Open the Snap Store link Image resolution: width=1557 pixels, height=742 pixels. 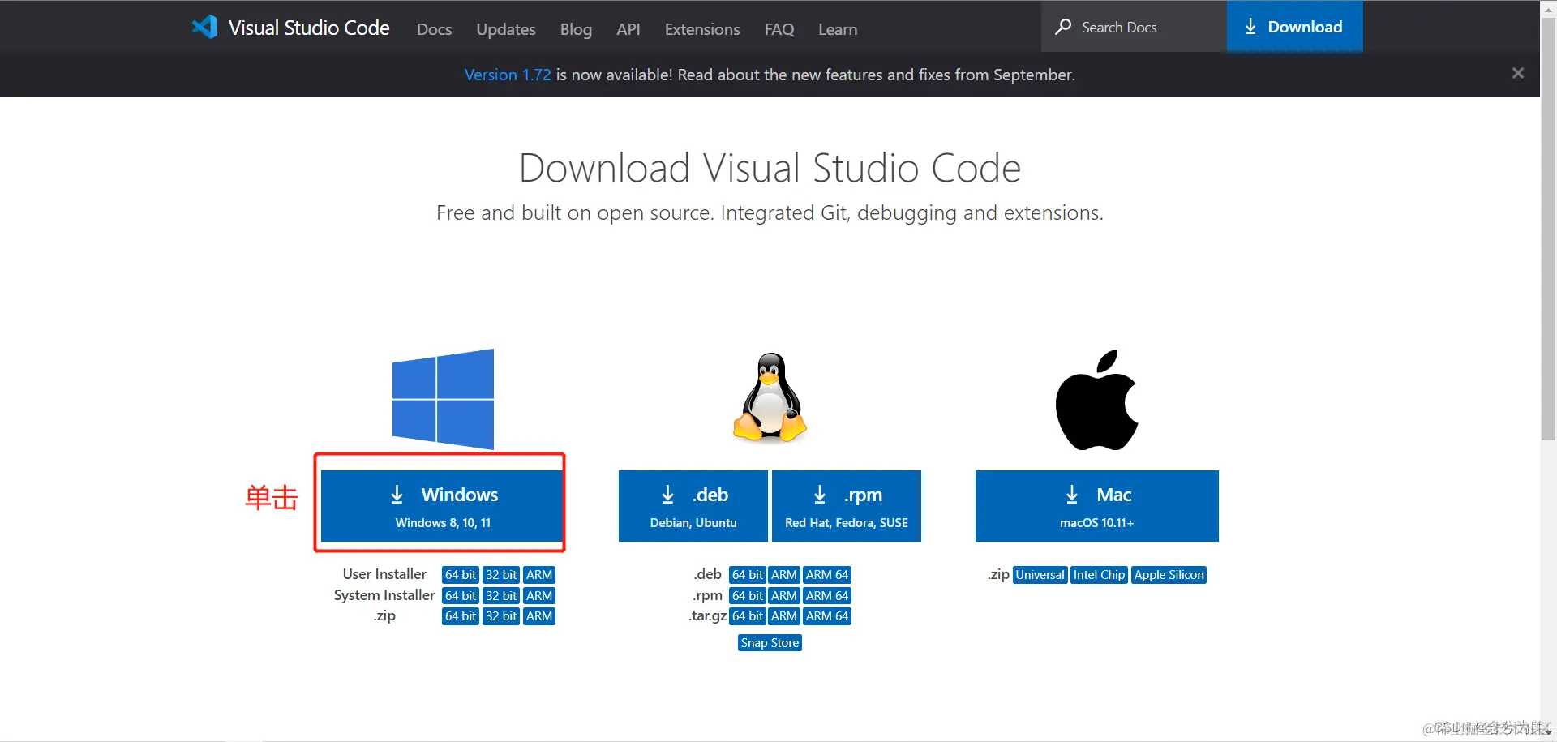tap(770, 643)
